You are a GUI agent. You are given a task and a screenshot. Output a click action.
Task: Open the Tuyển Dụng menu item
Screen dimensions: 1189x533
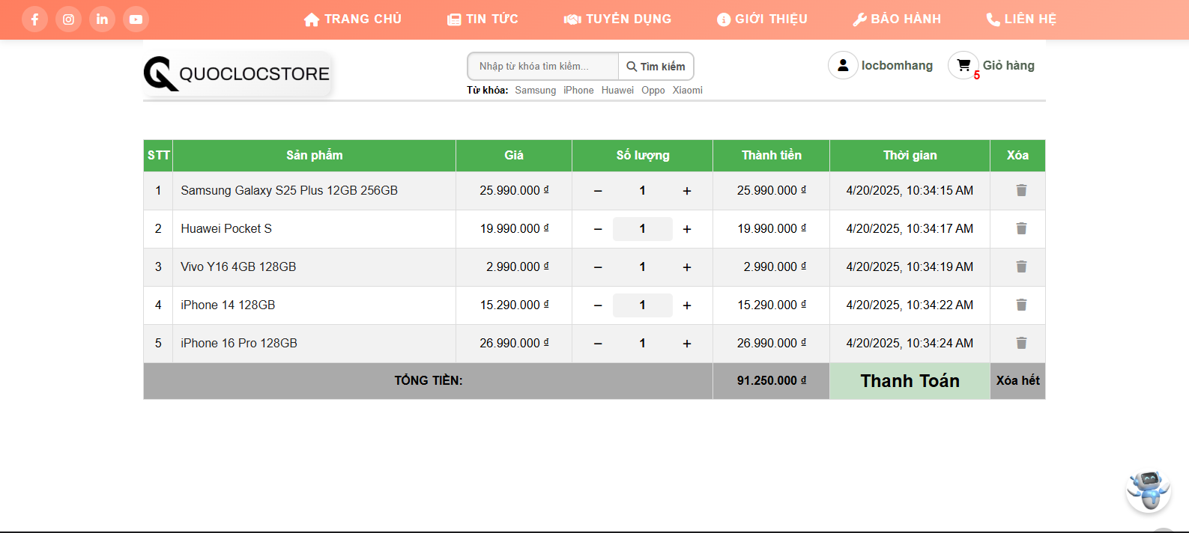coord(617,19)
